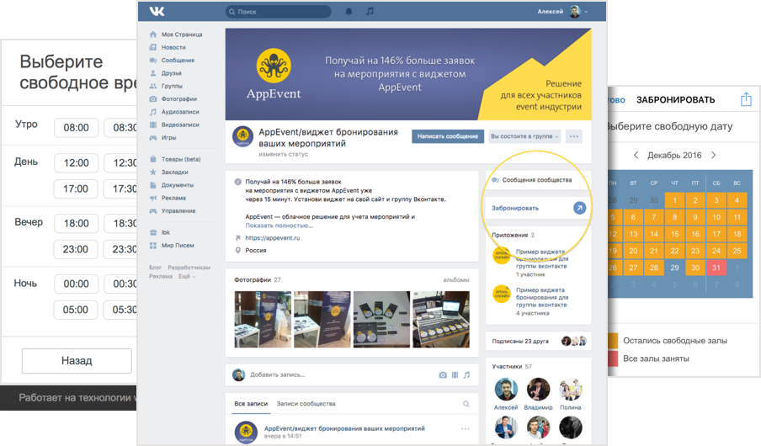The height and width of the screenshot is (446, 761).
Task: Open the "альбомы" link in photos
Action: coord(455,280)
